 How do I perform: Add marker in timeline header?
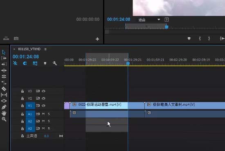pyautogui.click(x=45, y=63)
